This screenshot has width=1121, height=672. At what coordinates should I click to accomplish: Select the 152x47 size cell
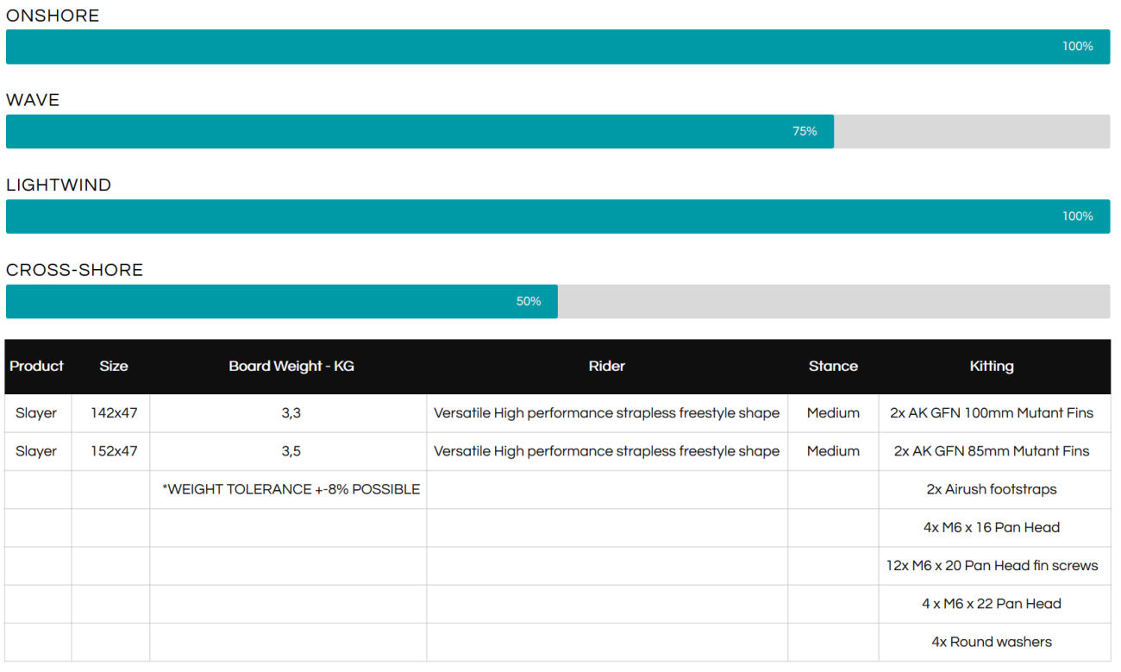(114, 451)
